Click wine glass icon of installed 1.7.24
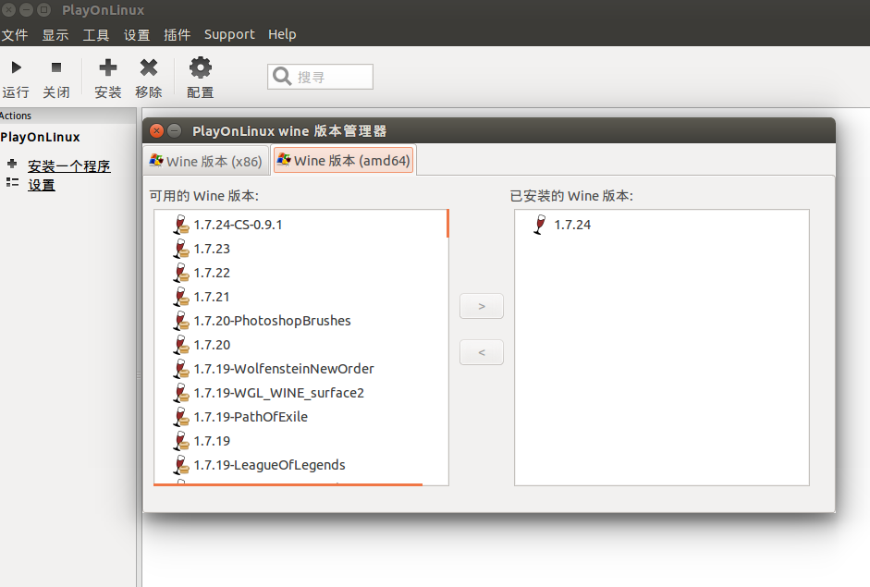The height and width of the screenshot is (587, 870). click(x=540, y=225)
